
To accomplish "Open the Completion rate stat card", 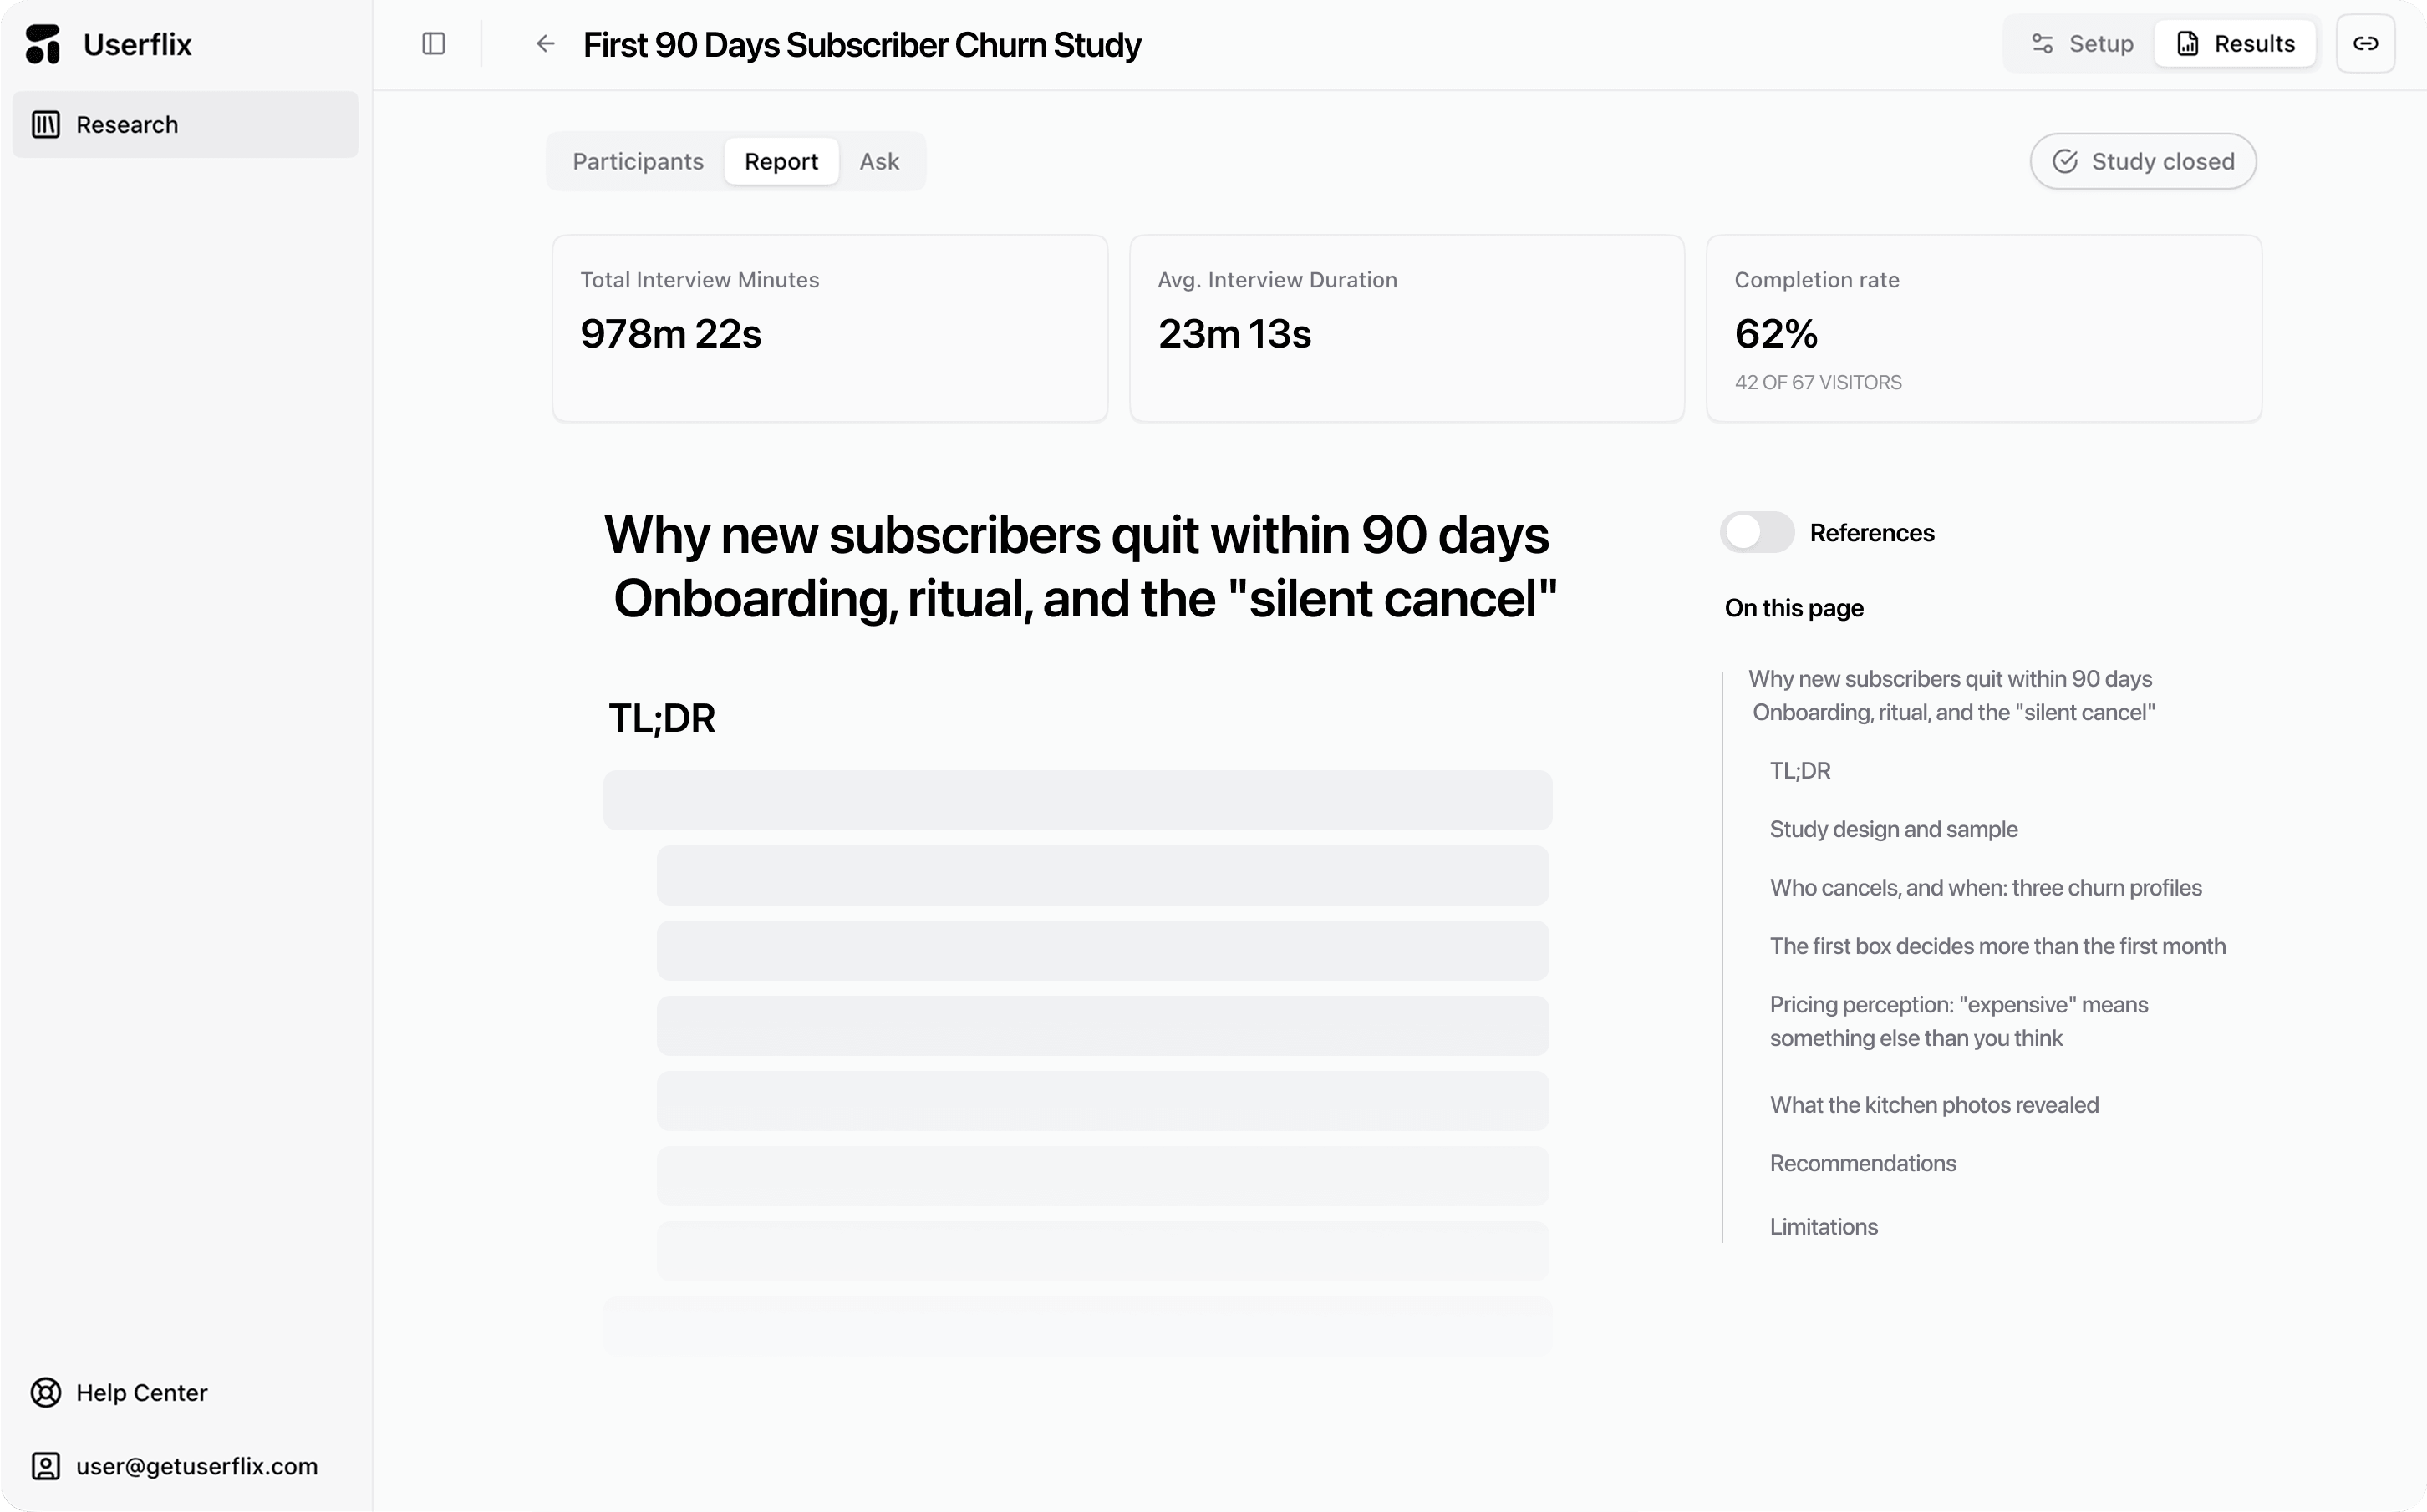I will point(1984,328).
